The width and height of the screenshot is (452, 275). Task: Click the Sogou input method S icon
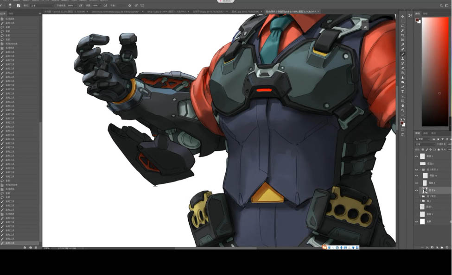pyautogui.click(x=325, y=247)
